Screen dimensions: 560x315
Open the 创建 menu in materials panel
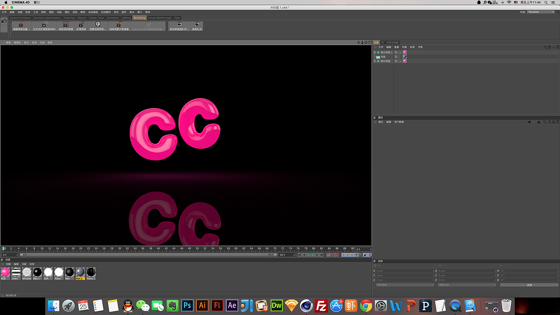(8, 264)
